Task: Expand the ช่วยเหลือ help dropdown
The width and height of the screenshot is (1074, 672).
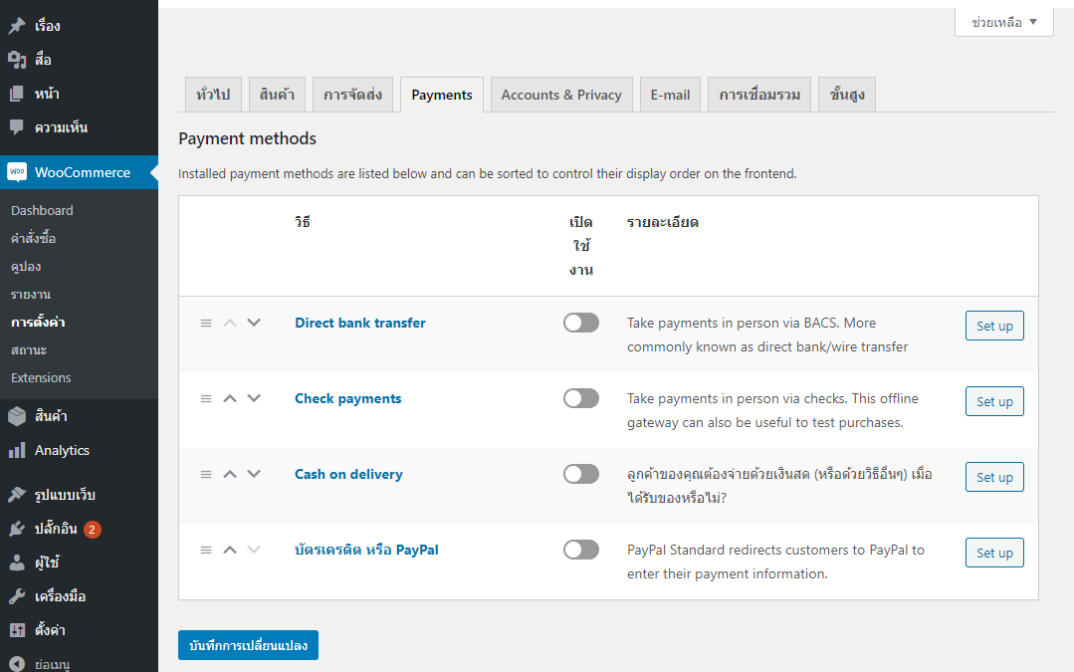Action: click(1004, 22)
